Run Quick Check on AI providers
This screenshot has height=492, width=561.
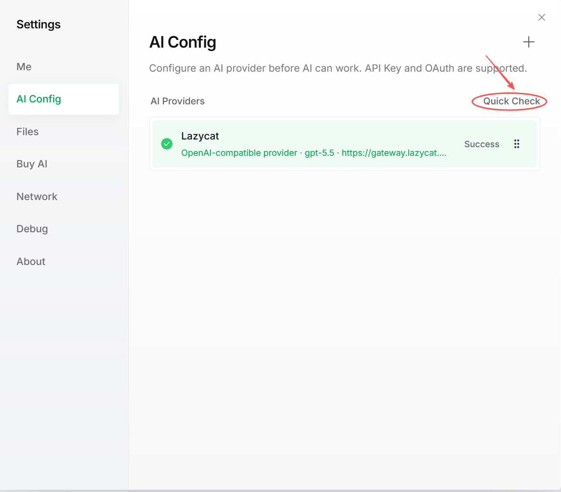(x=511, y=101)
